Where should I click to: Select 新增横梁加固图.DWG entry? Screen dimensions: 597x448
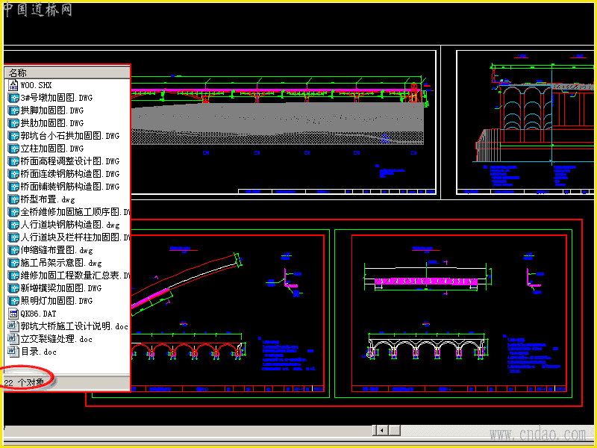61,288
